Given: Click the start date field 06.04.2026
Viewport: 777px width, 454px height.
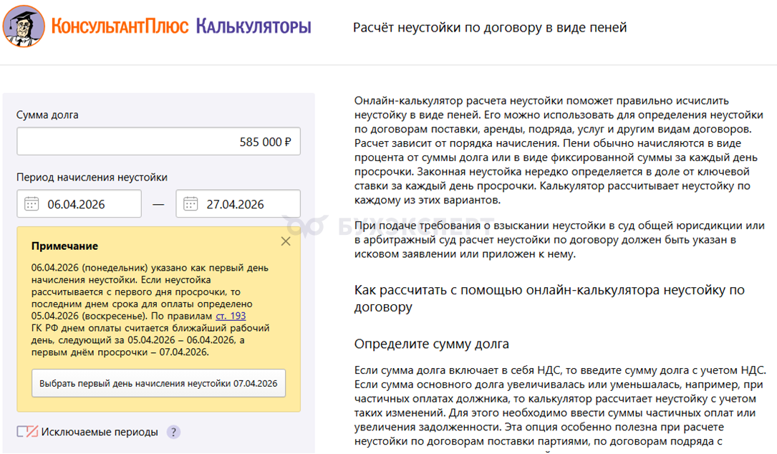Looking at the screenshot, I should (x=79, y=203).
